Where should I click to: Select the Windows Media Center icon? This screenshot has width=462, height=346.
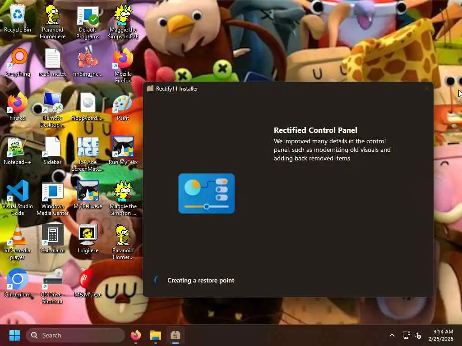[52, 198]
